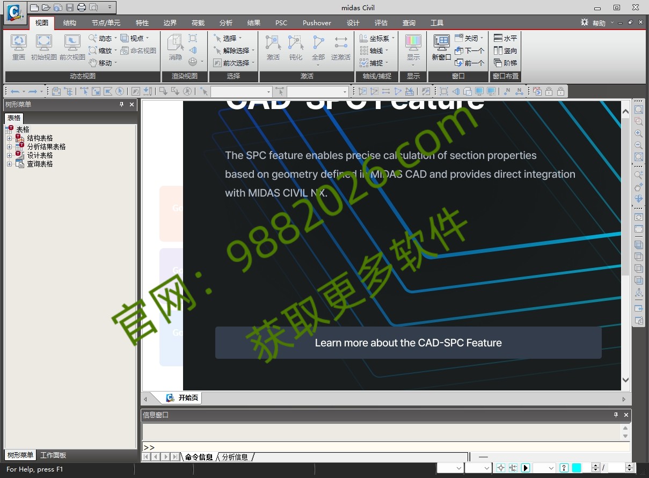Click the zoom in icon on right toolbar
The image size is (649, 478).
[x=638, y=133]
